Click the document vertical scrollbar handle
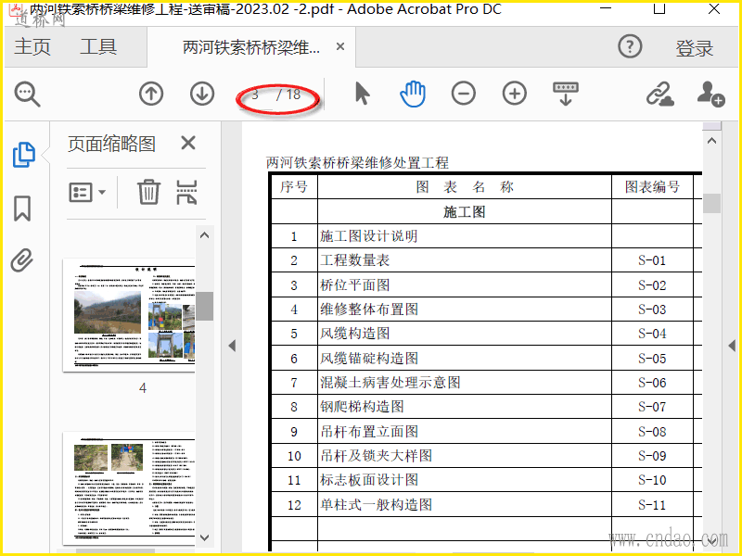 coord(711,203)
